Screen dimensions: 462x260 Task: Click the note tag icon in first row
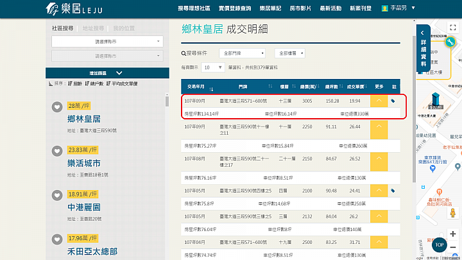pos(393,101)
